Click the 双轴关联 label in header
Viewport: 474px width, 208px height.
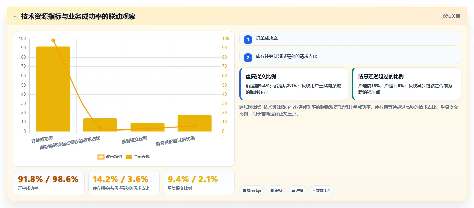(451, 16)
